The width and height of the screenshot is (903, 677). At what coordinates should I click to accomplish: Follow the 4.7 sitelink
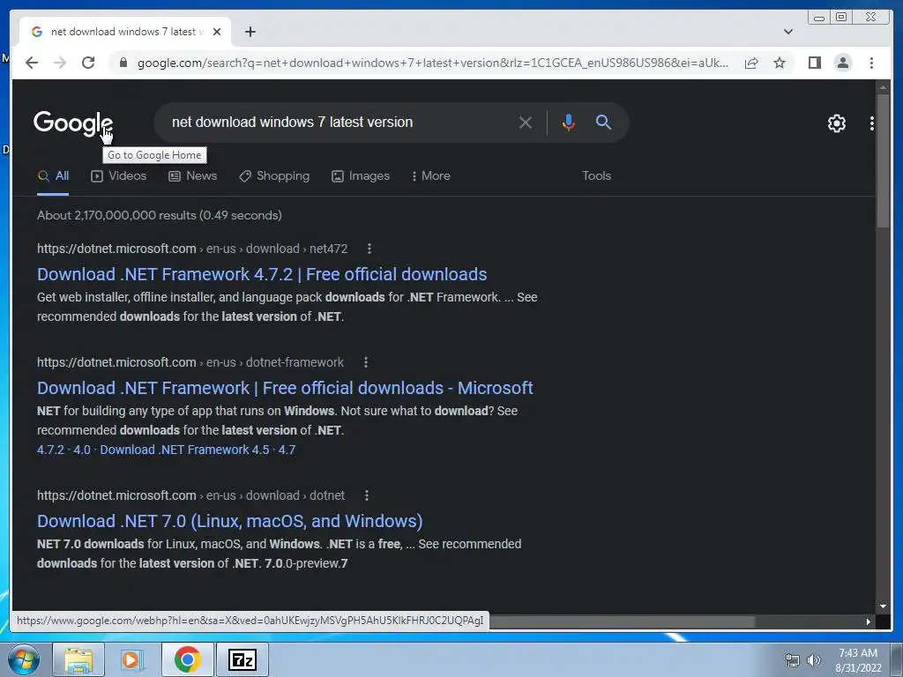(287, 450)
